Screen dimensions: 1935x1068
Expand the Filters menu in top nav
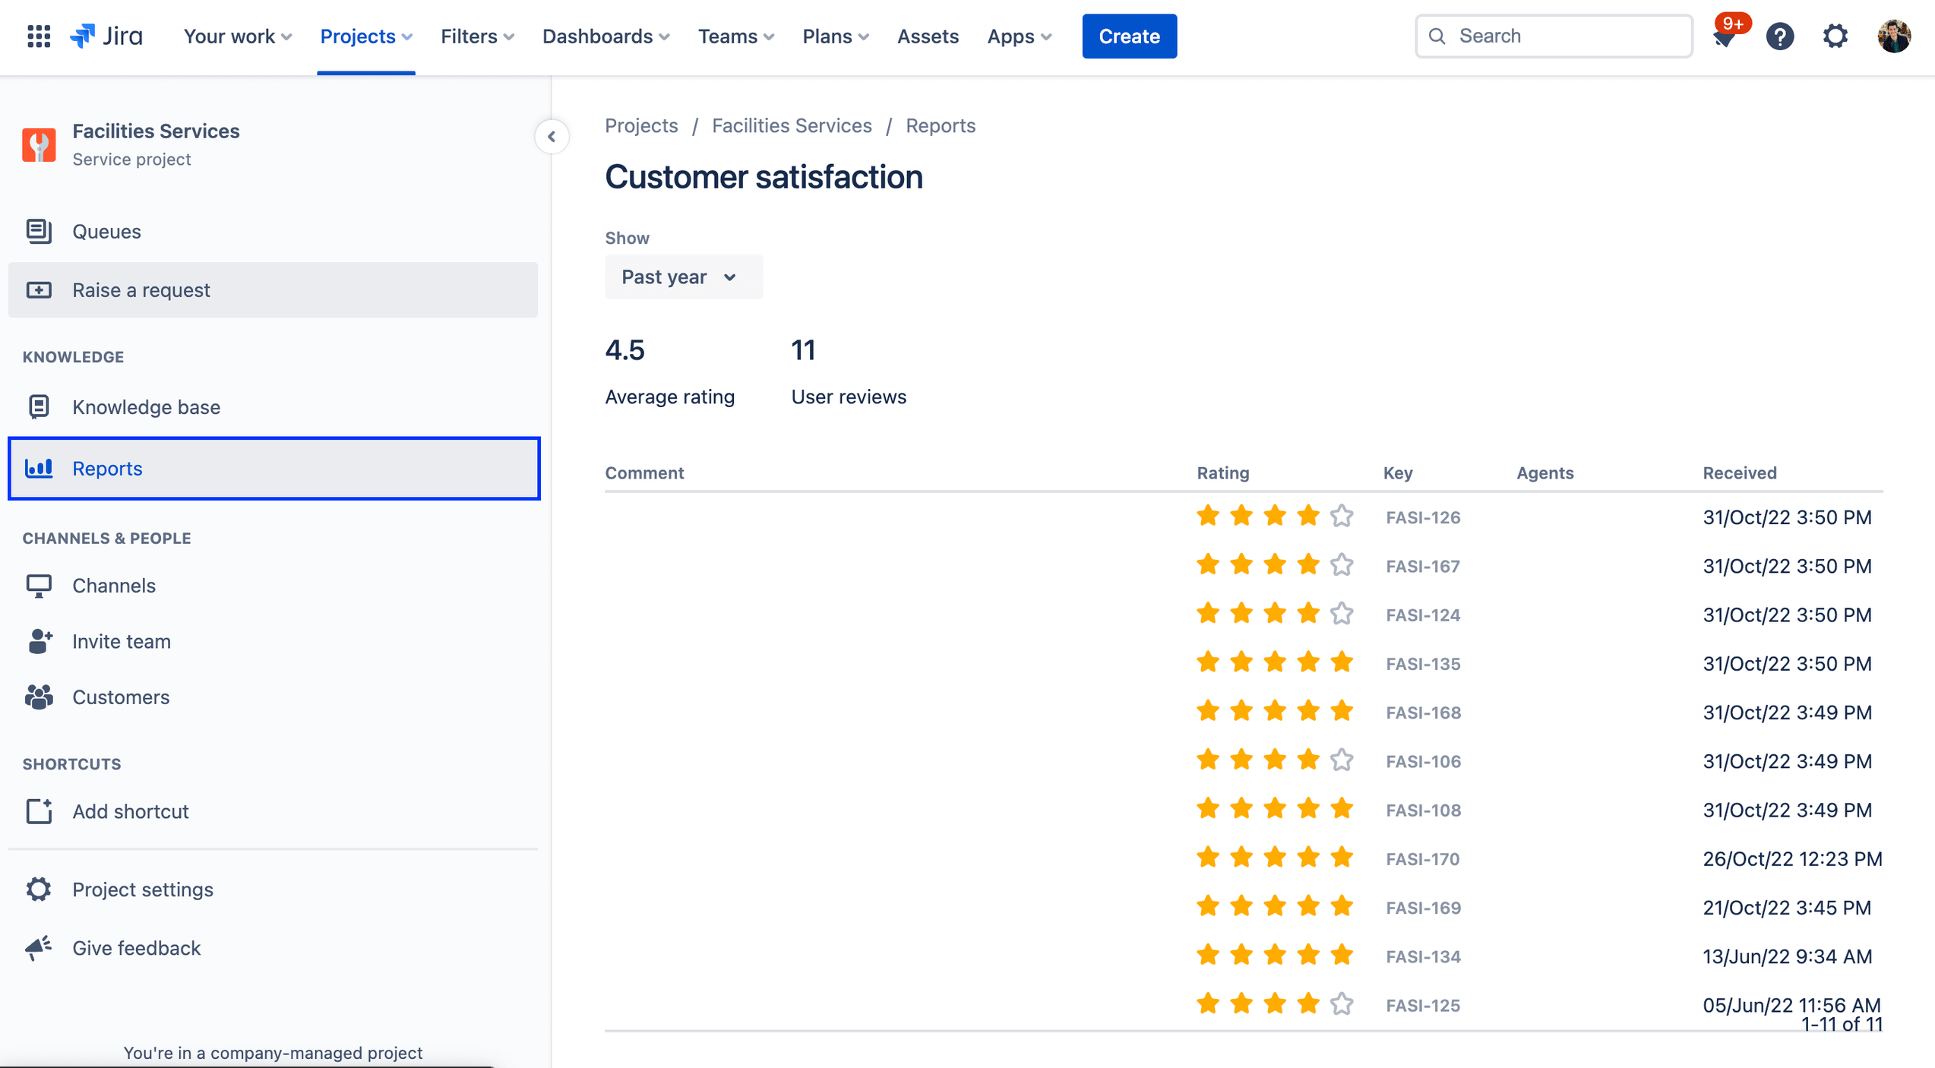(x=476, y=36)
